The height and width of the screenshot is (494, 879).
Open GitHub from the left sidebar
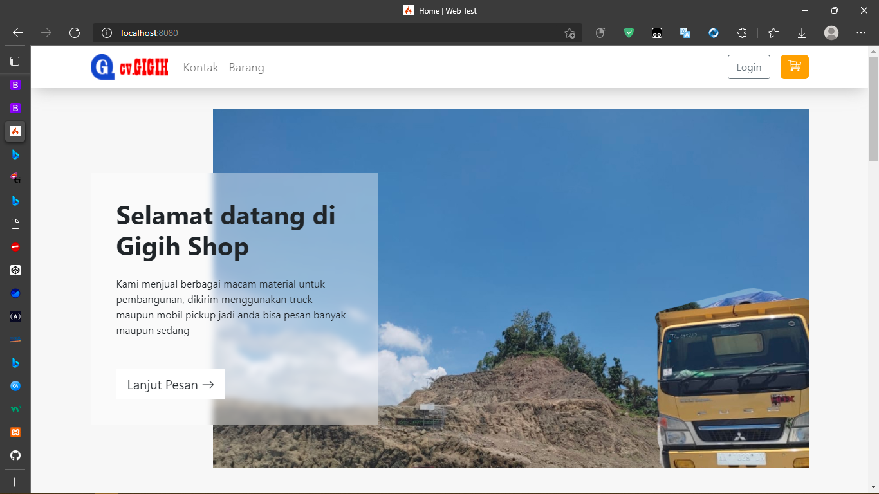[x=15, y=456]
